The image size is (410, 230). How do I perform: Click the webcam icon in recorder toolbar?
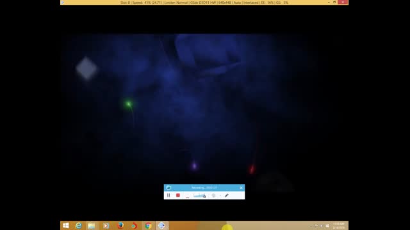(213, 195)
